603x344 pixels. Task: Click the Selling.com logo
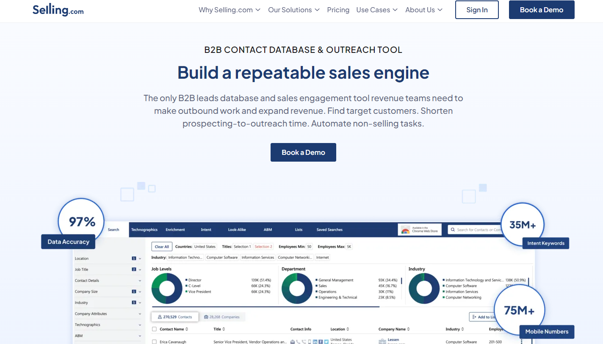[58, 10]
